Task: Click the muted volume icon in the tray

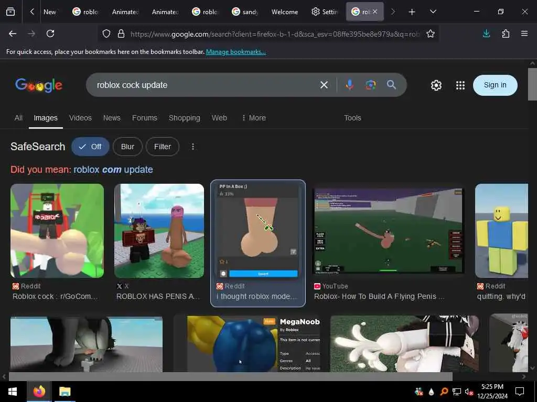Action: [x=469, y=392]
